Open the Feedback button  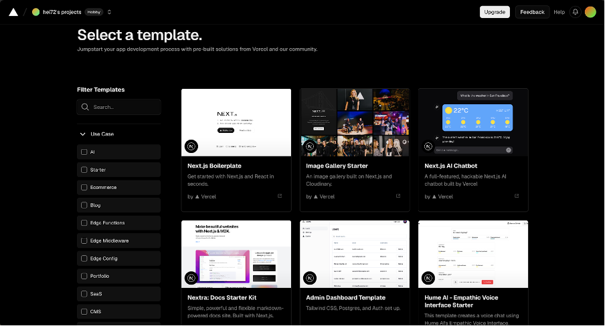pyautogui.click(x=532, y=12)
